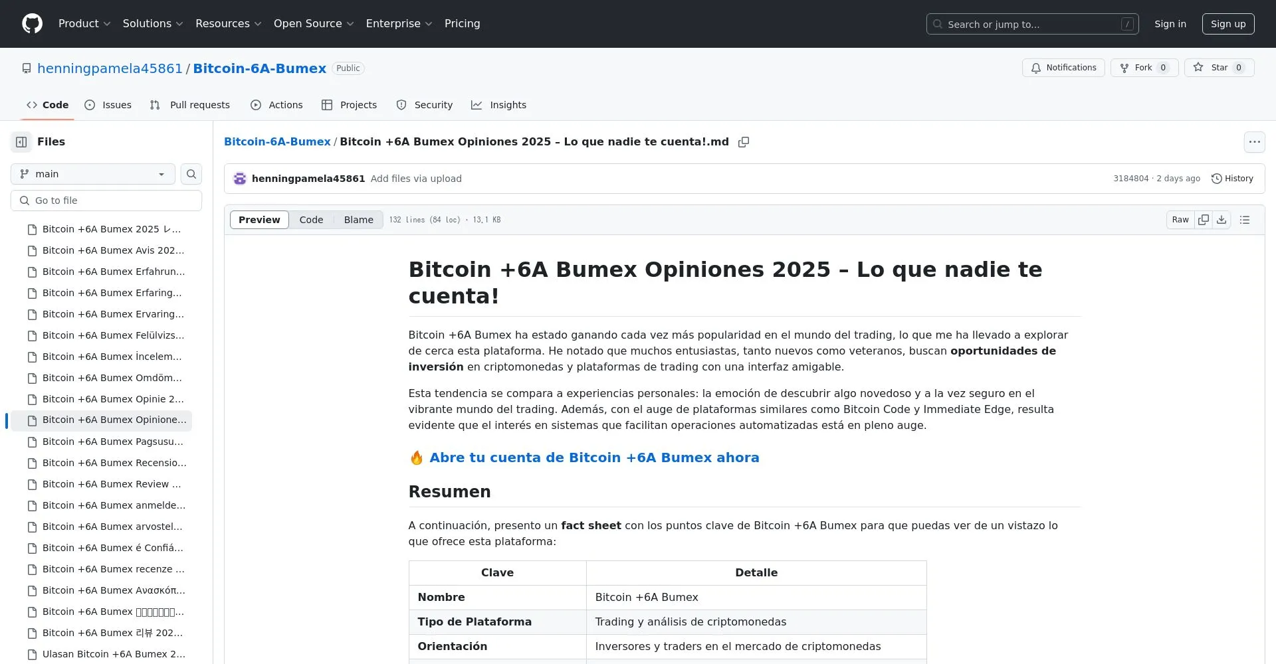
Task: Click the search files magnifier icon
Action: (x=191, y=174)
